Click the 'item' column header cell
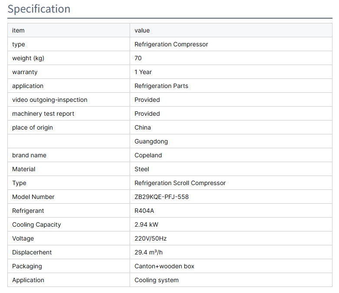The image size is (339, 293). pos(18,30)
